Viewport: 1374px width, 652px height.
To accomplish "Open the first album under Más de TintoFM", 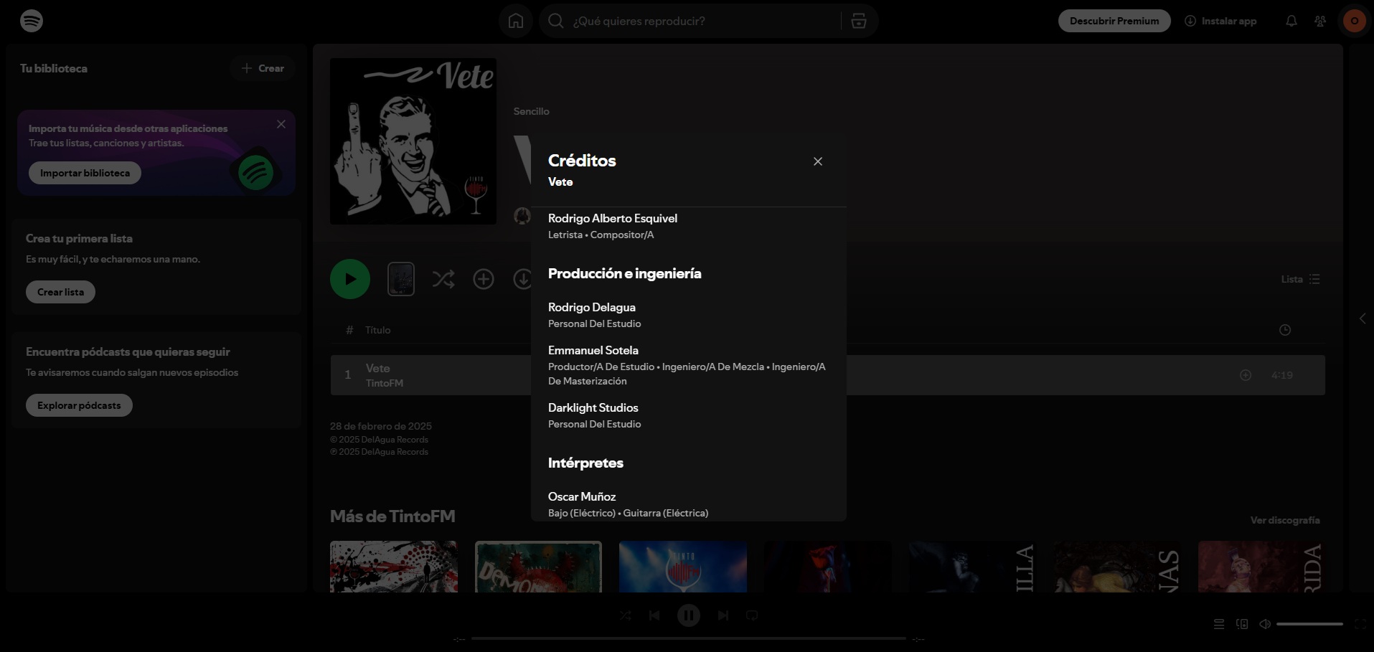I will (x=394, y=567).
